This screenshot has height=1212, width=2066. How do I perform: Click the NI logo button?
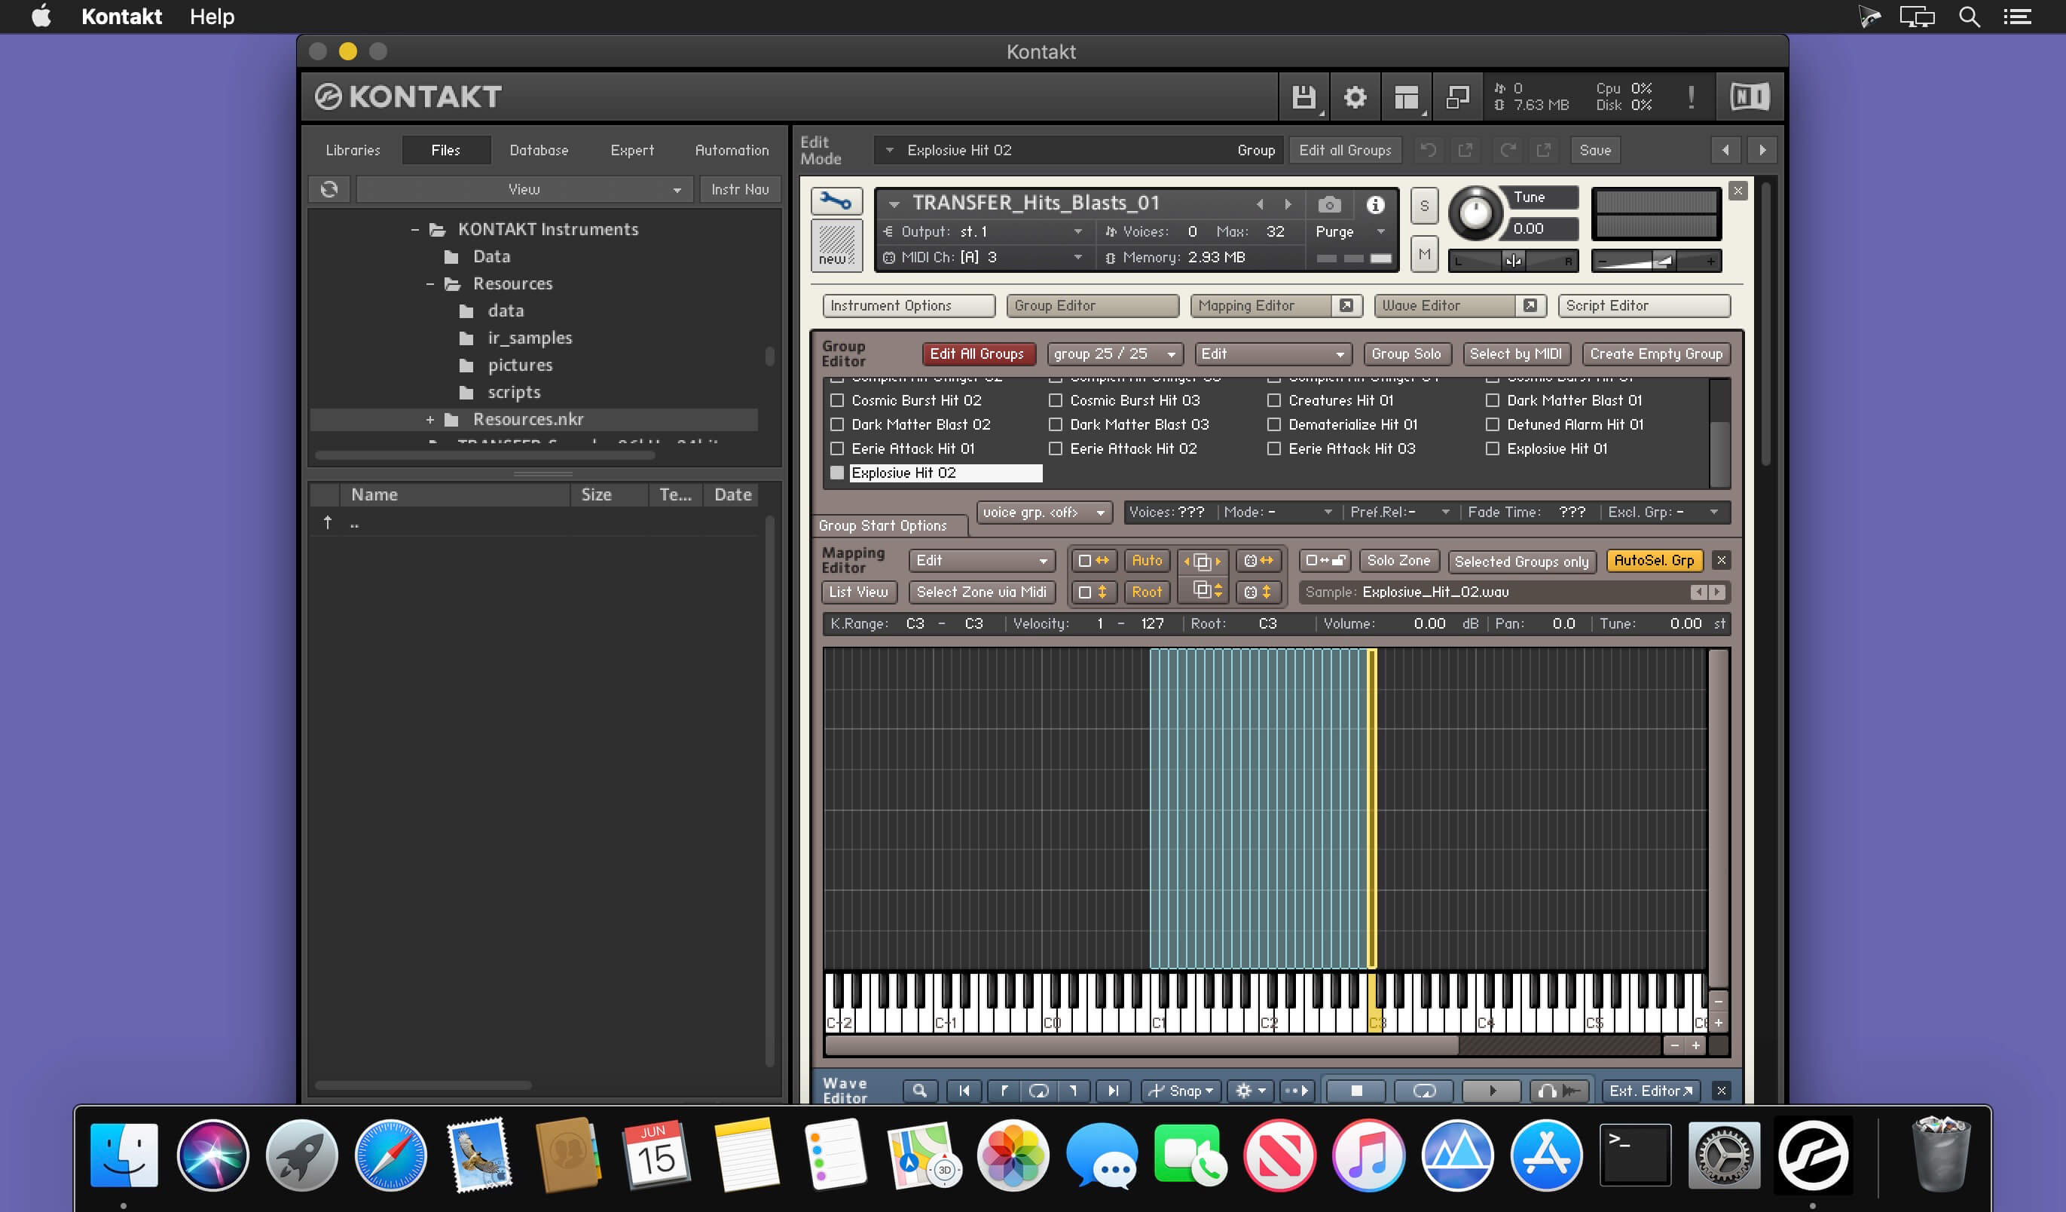pos(1750,96)
